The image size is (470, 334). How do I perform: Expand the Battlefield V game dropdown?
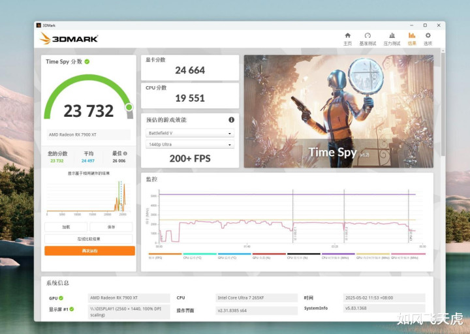pyautogui.click(x=190, y=133)
